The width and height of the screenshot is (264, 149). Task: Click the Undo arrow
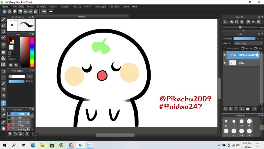pos(44,11)
